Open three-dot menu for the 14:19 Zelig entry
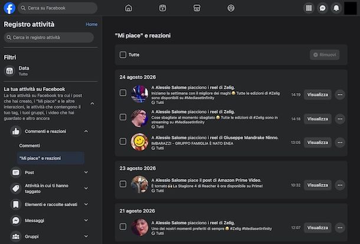Image resolution: width=360 pixels, height=244 pixels. [340, 95]
